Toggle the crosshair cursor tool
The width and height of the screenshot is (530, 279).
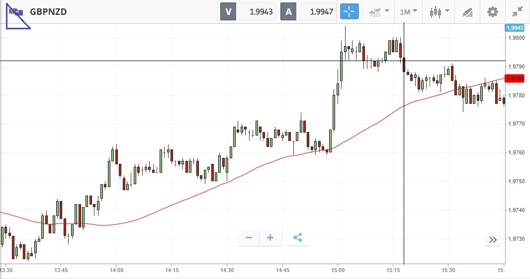pyautogui.click(x=349, y=11)
